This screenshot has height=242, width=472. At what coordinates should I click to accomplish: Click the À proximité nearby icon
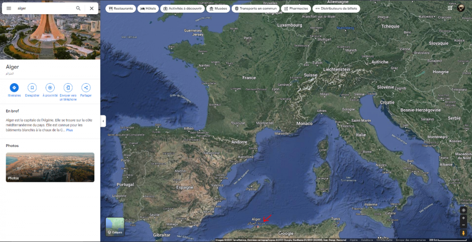tap(50, 87)
